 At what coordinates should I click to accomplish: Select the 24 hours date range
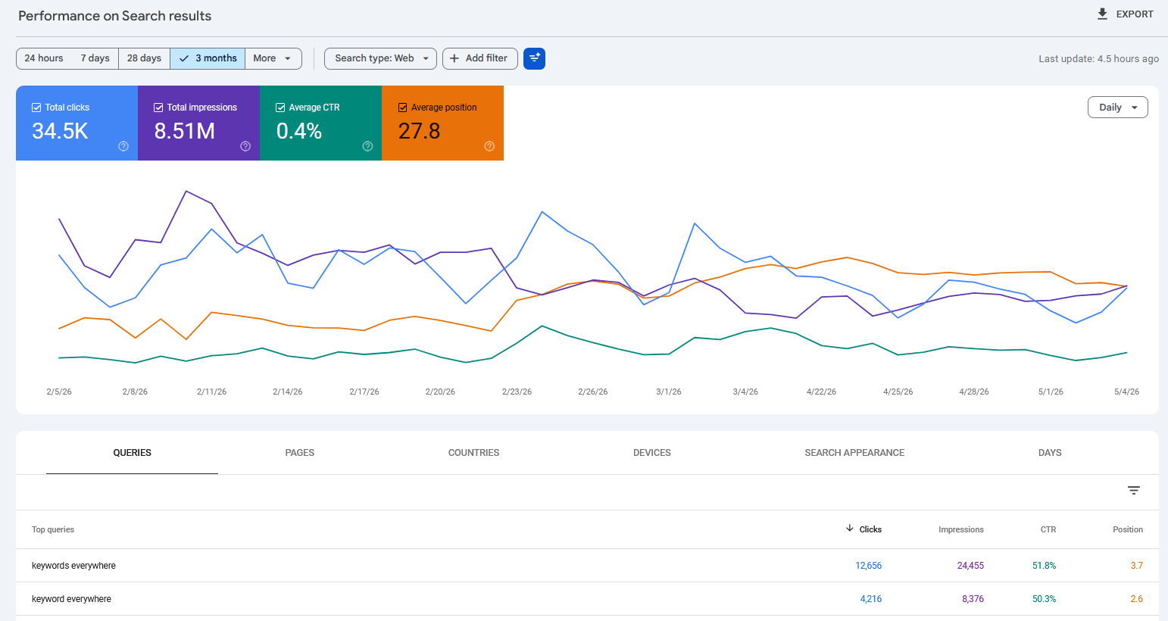(44, 58)
